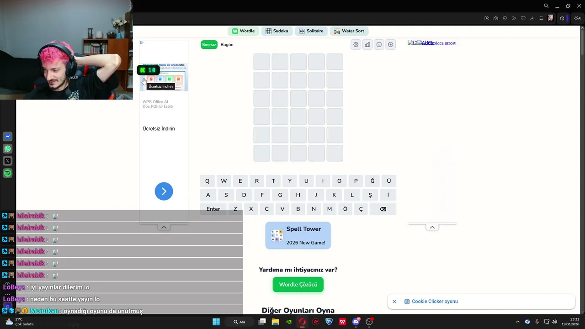Open the Sudoku tab
Image resolution: width=585 pixels, height=329 pixels.
[x=277, y=31]
